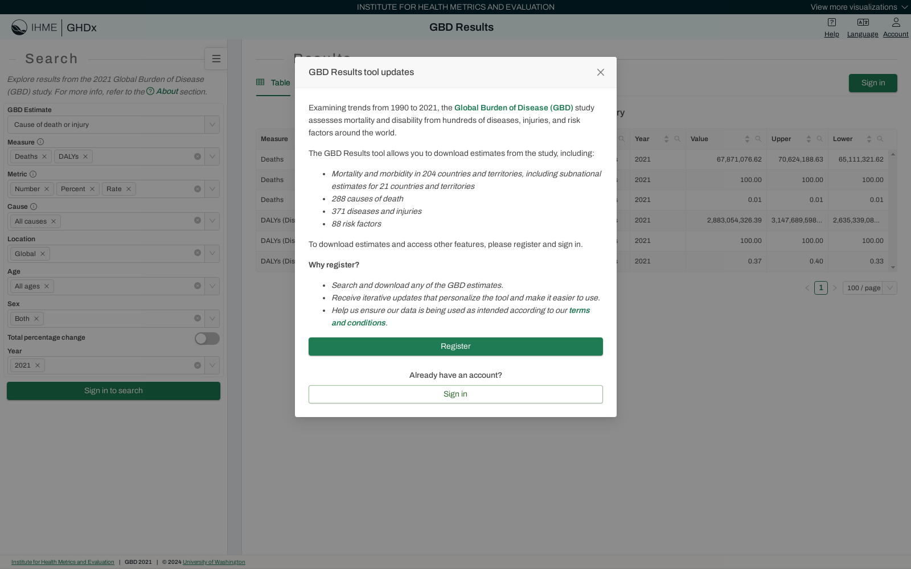Close the GBD Results tool updates dialog
Screen dimensions: 911x569
click(600, 72)
